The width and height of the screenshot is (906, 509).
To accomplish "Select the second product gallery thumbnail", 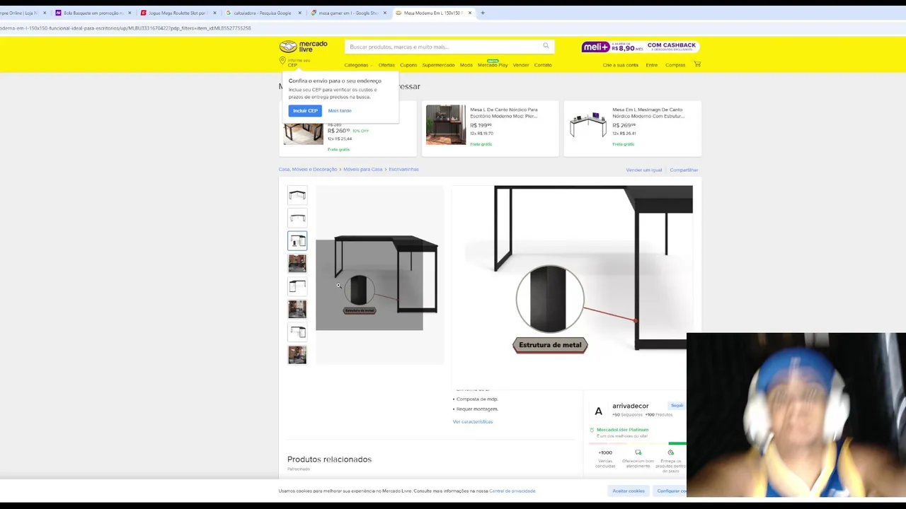I will 297,218.
